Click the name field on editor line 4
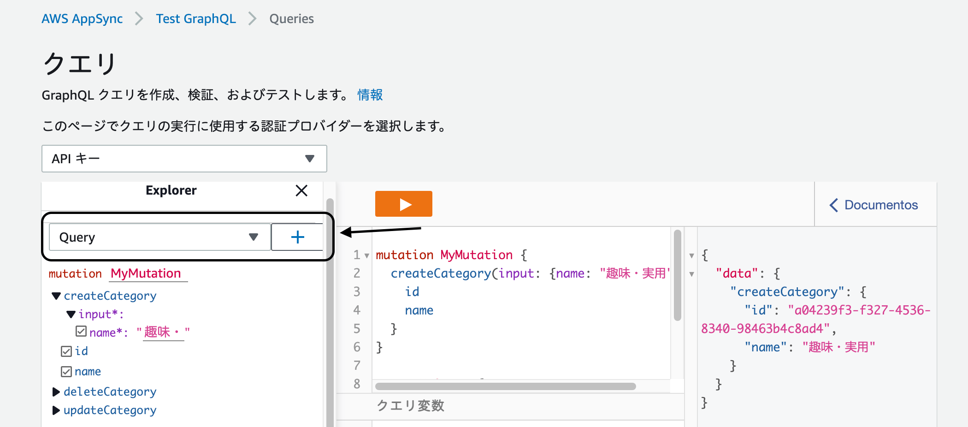This screenshot has height=427, width=968. (419, 310)
